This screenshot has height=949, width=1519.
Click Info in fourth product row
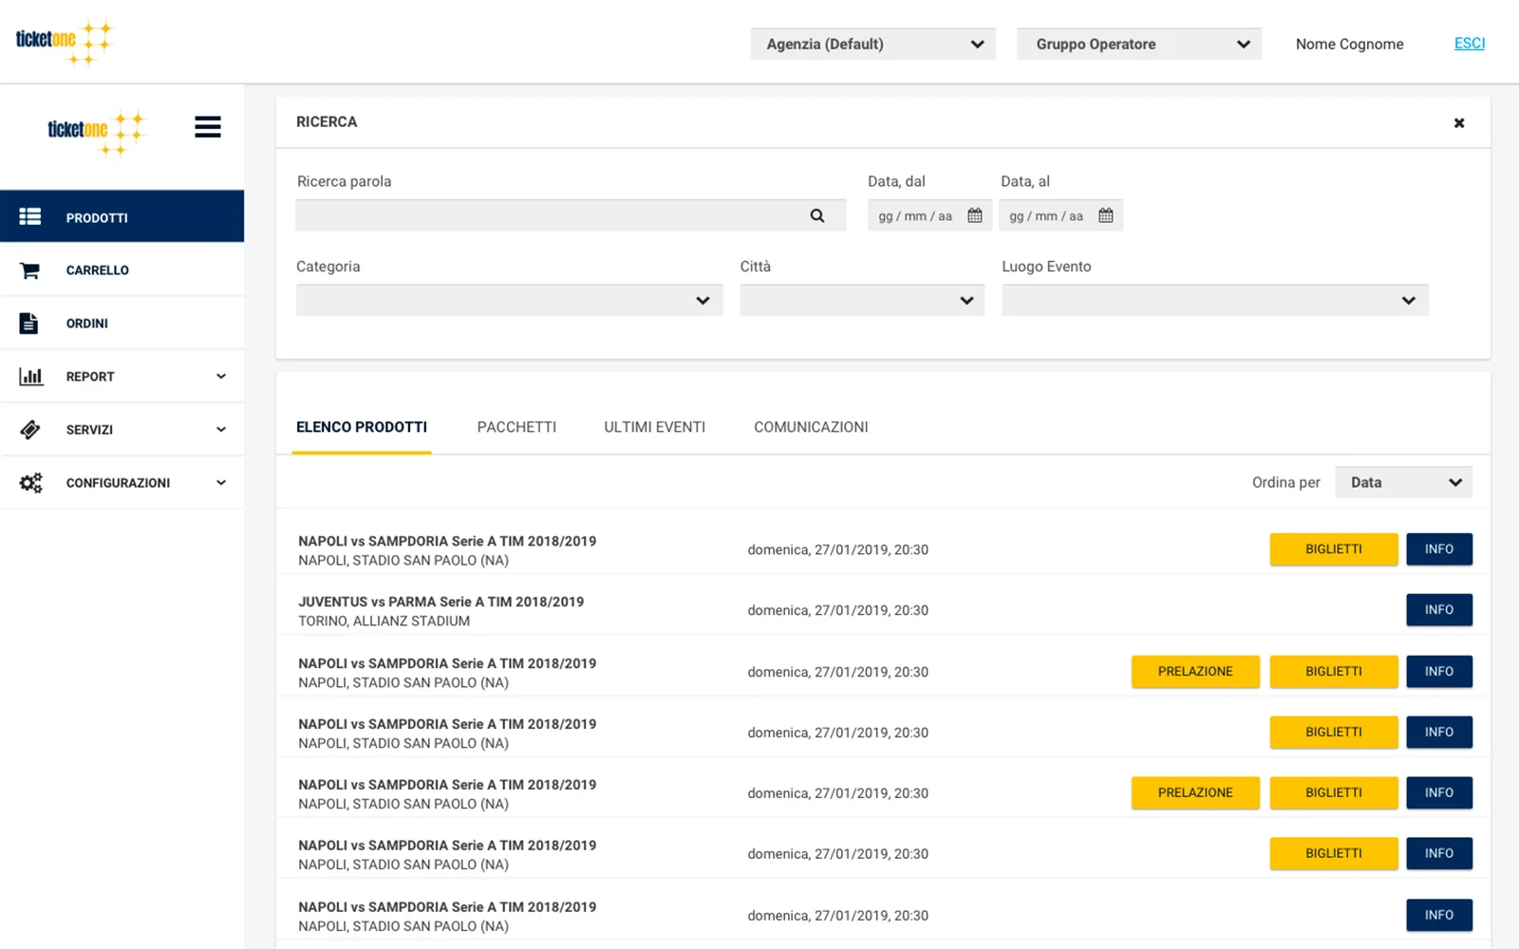1439,733
